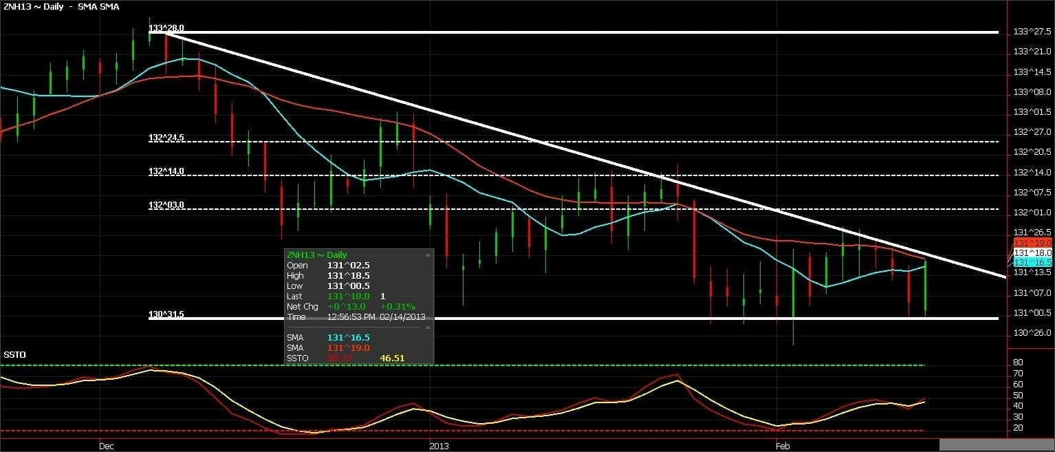Click the 2013 label on time axis
This screenshot has height=452, width=1055.
point(439,446)
